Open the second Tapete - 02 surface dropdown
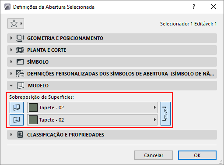 pyautogui.click(x=92, y=120)
